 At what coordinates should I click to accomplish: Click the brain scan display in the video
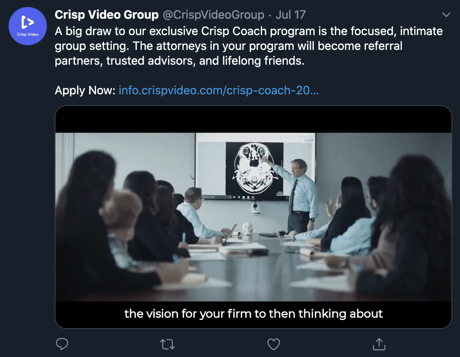254,168
